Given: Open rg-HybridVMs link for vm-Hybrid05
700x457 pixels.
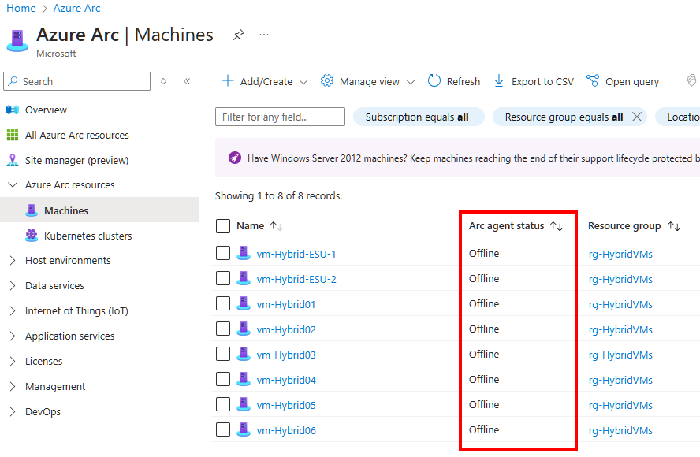Looking at the screenshot, I should click(620, 405).
